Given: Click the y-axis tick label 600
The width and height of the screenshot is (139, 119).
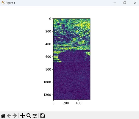Looking at the screenshot, I should coord(48,57).
